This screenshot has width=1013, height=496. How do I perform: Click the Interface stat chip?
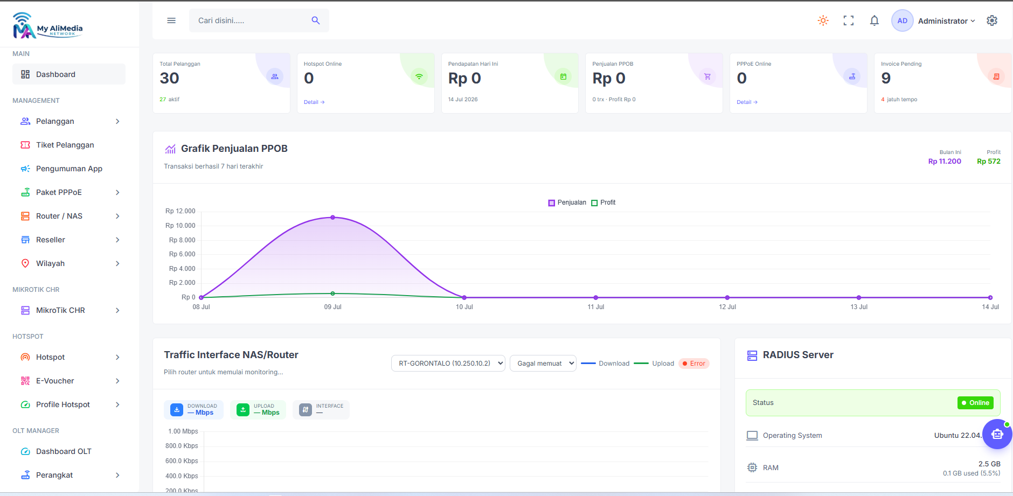321,409
